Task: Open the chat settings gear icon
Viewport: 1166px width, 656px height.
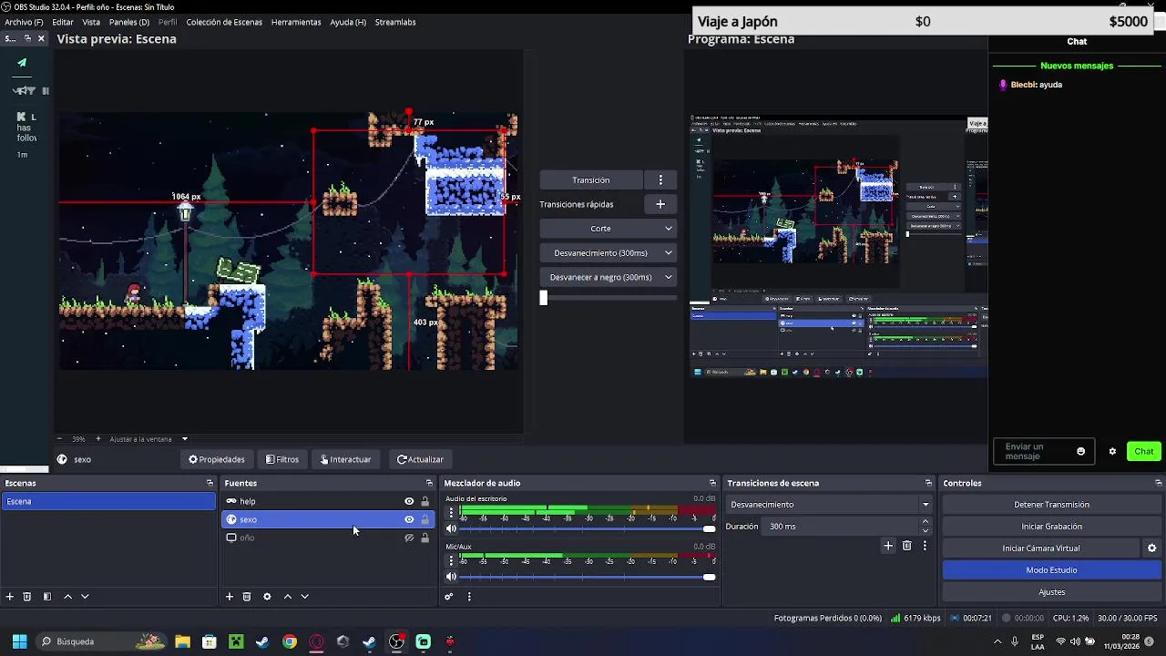Action: click(1112, 451)
